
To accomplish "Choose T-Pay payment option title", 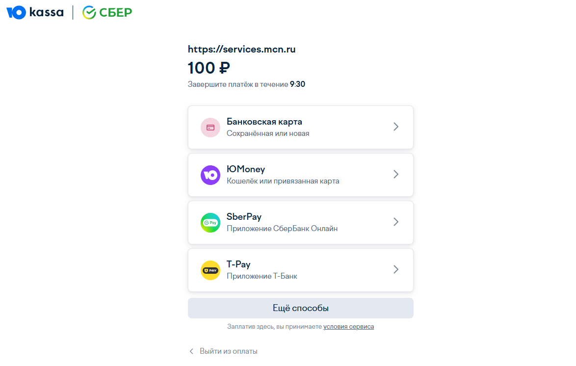I will point(238,264).
